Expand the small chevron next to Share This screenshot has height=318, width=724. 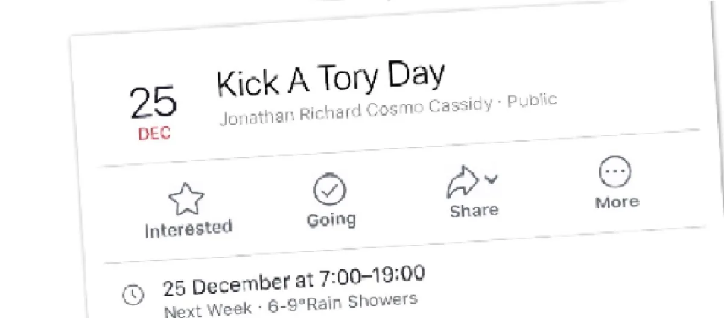click(x=491, y=179)
